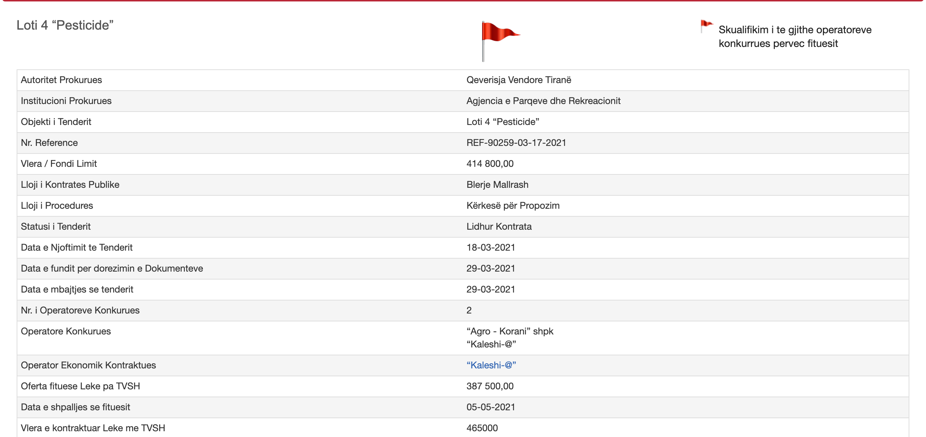Click the 05-05-2021 winner announcement date
Screen dimensions: 926x437
[490, 407]
